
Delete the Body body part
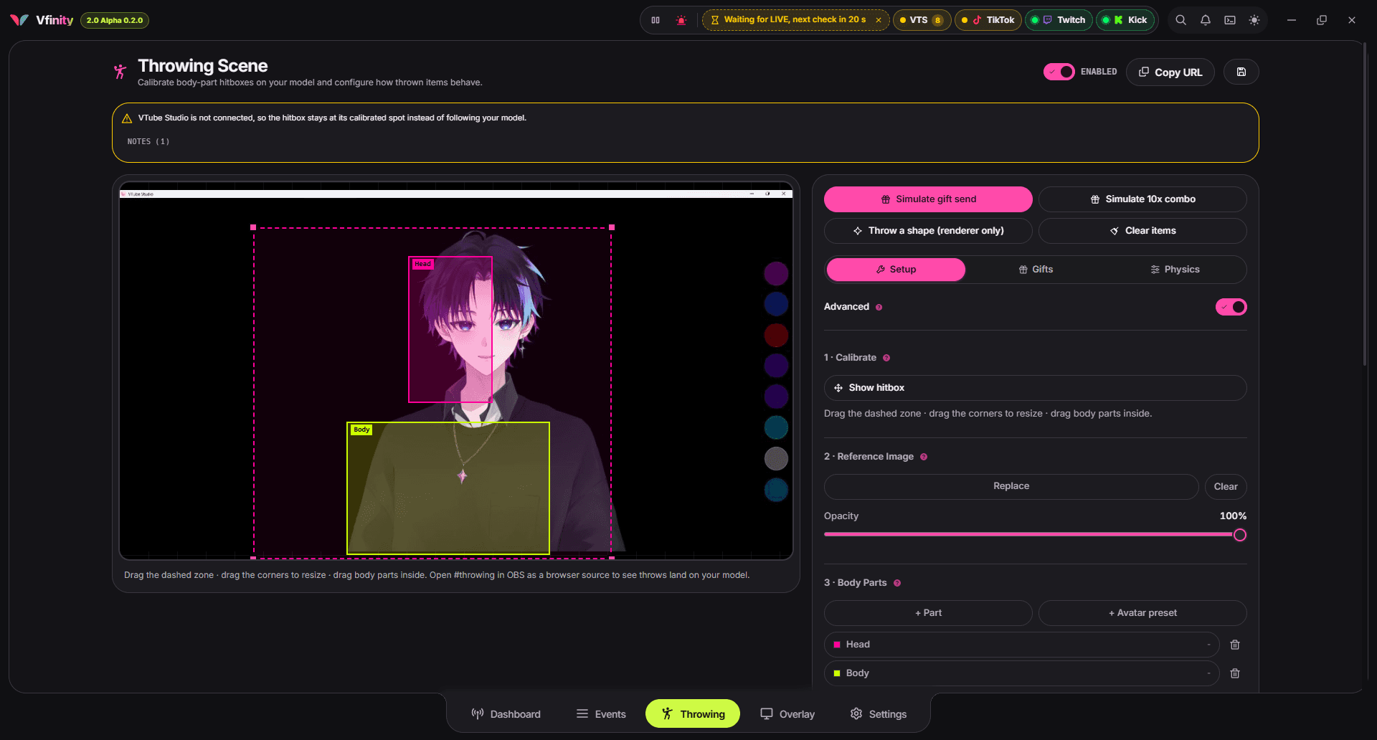[1235, 673]
